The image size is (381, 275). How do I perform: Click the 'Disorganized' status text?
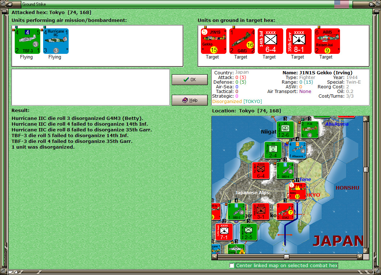tap(227, 102)
